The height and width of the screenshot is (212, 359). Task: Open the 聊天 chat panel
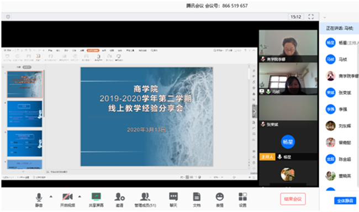click(x=173, y=200)
